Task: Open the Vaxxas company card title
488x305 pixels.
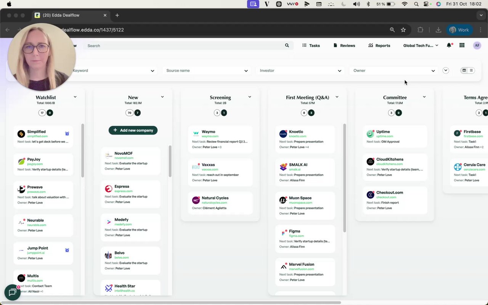Action: [208, 165]
